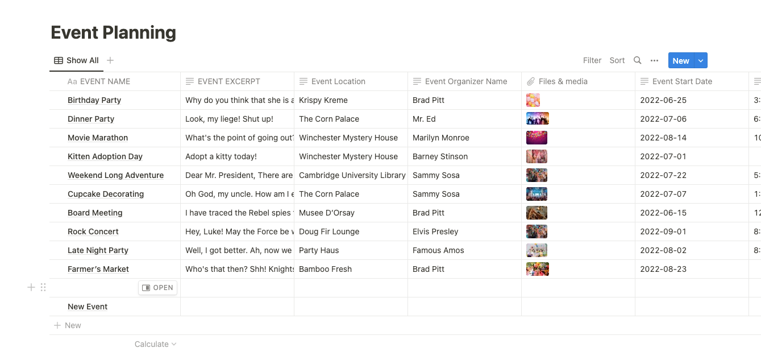Open the Cupcake Decorating image thumbnail
The width and height of the screenshot is (761, 364).
coord(537,194)
